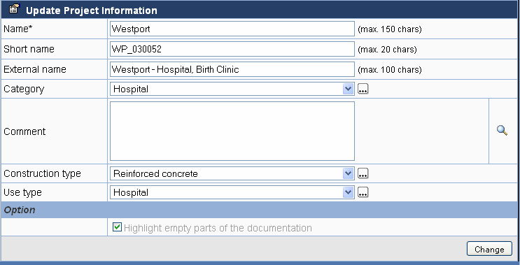Click the Construction type row label
Image resolution: width=520 pixels, height=265 pixels.
coord(42,173)
